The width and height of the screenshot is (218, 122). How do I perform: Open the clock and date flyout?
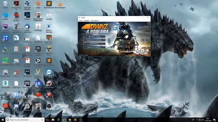tap(208, 120)
